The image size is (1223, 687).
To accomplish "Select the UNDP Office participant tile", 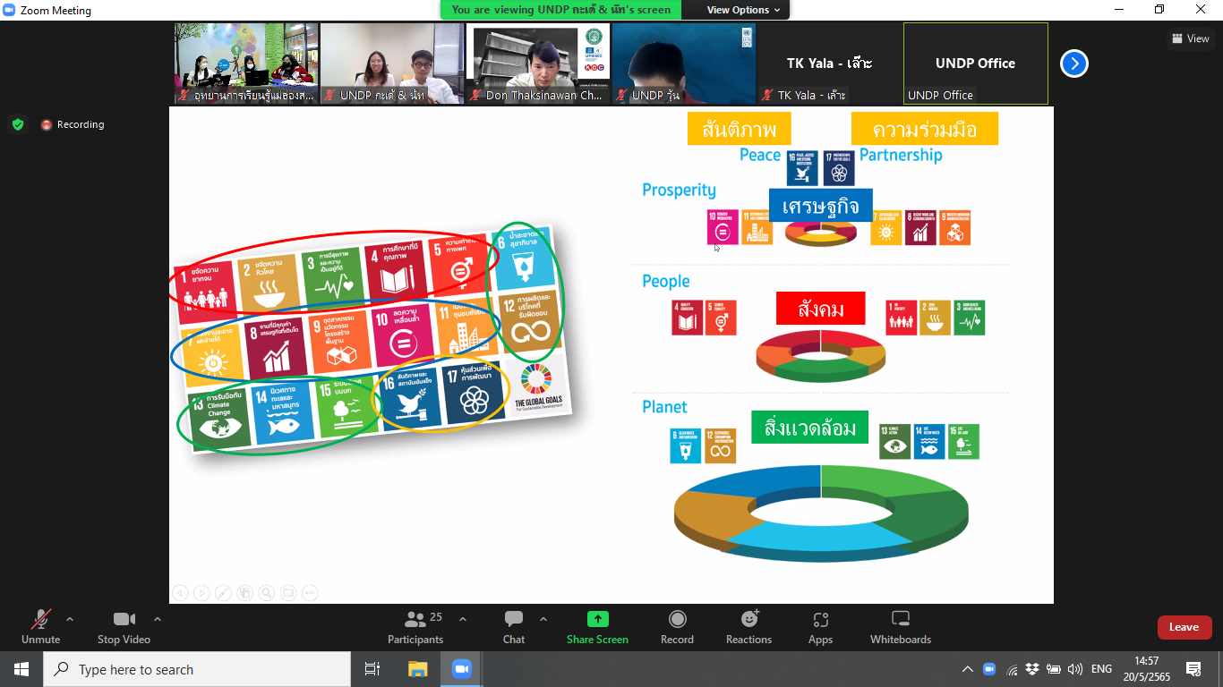I will [x=975, y=64].
